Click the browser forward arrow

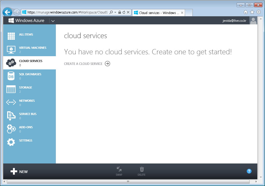pyautogui.click(x=17, y=12)
